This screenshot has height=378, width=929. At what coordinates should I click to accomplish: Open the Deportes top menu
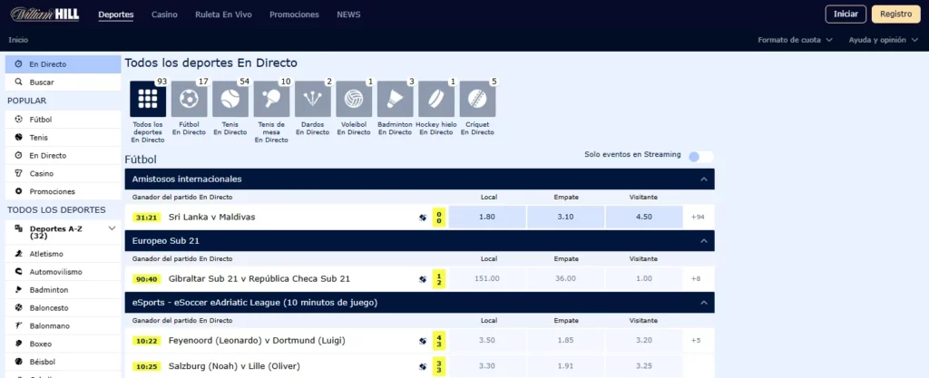pos(116,15)
